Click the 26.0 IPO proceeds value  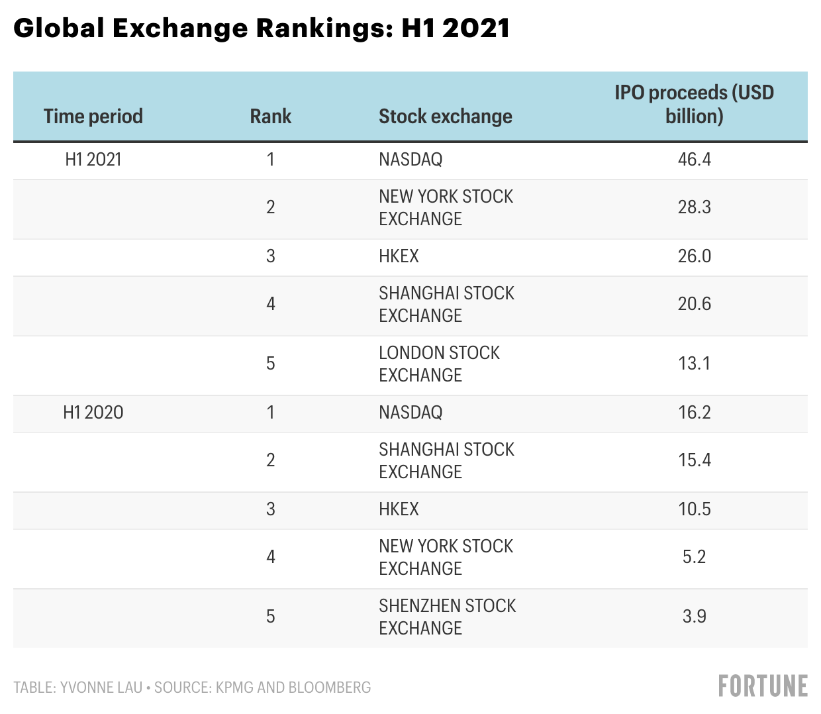click(x=694, y=256)
